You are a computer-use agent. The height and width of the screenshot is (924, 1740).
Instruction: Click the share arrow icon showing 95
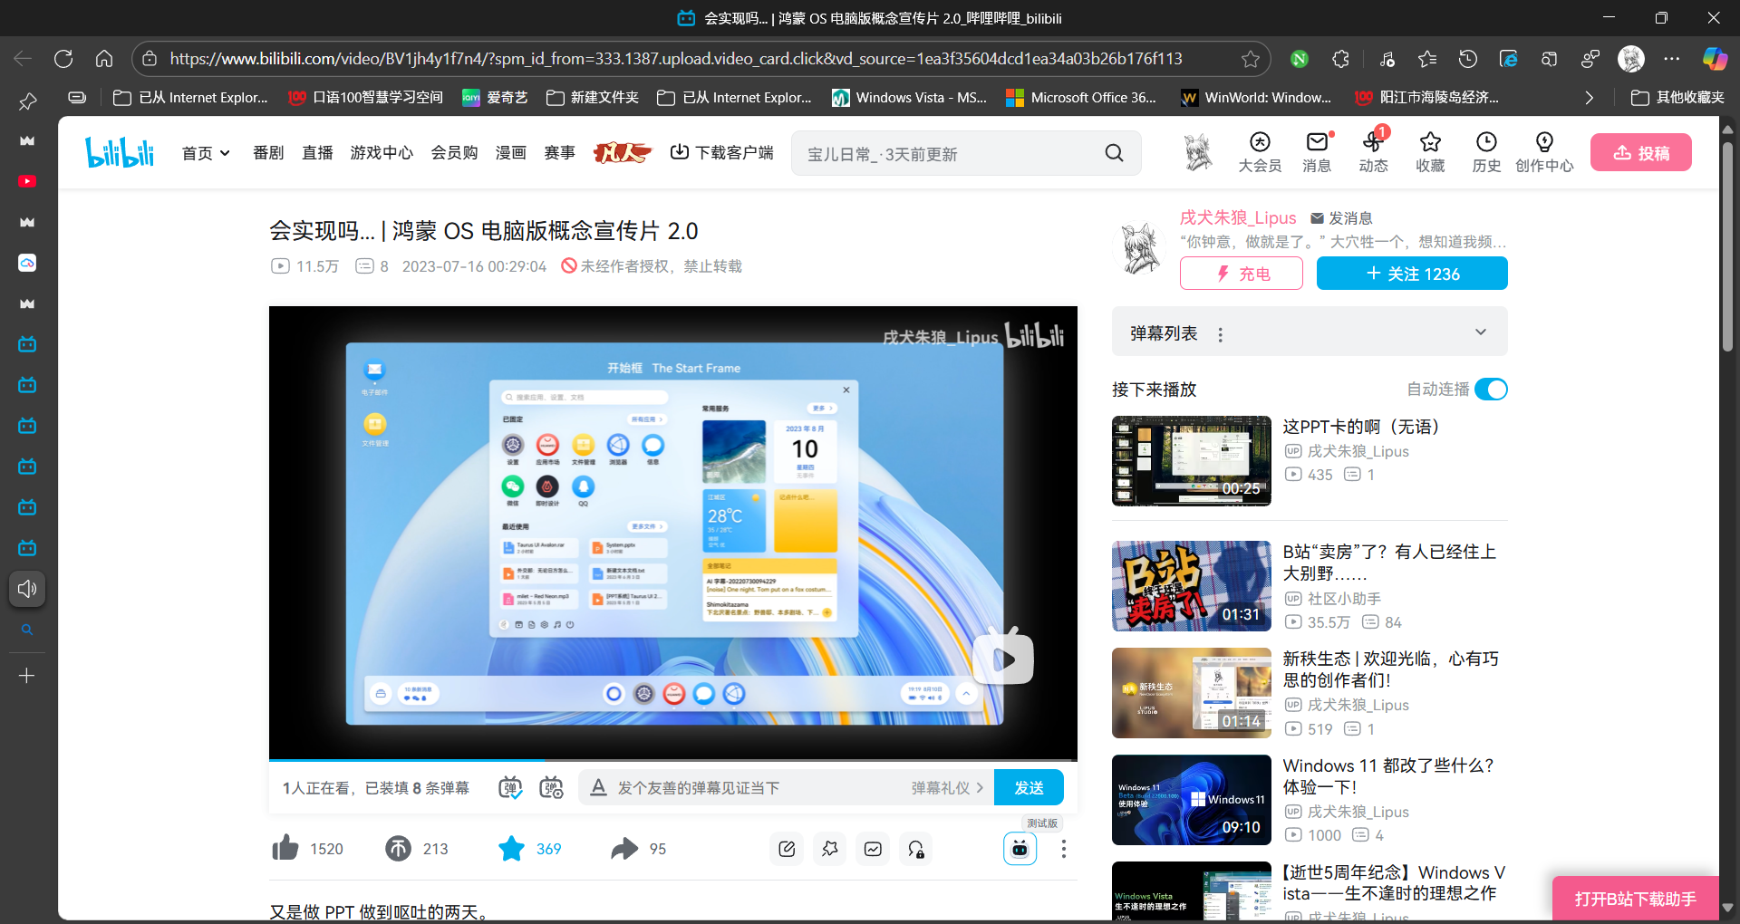[x=624, y=849]
